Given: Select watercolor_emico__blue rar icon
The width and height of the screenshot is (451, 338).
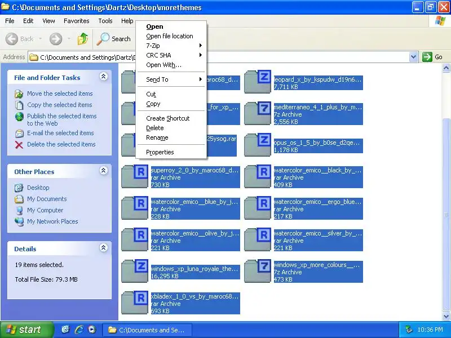Looking at the screenshot, I should coord(135,208).
